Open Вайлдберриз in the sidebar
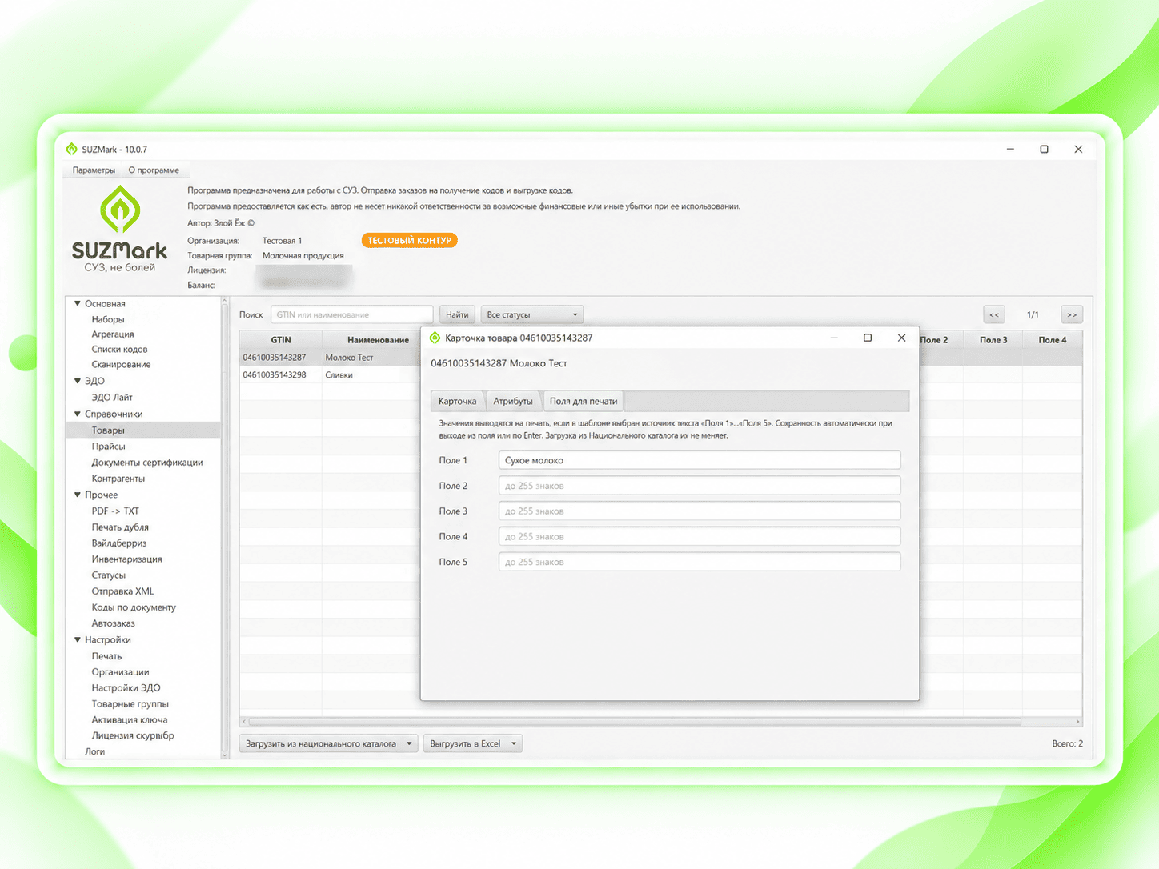 (119, 543)
